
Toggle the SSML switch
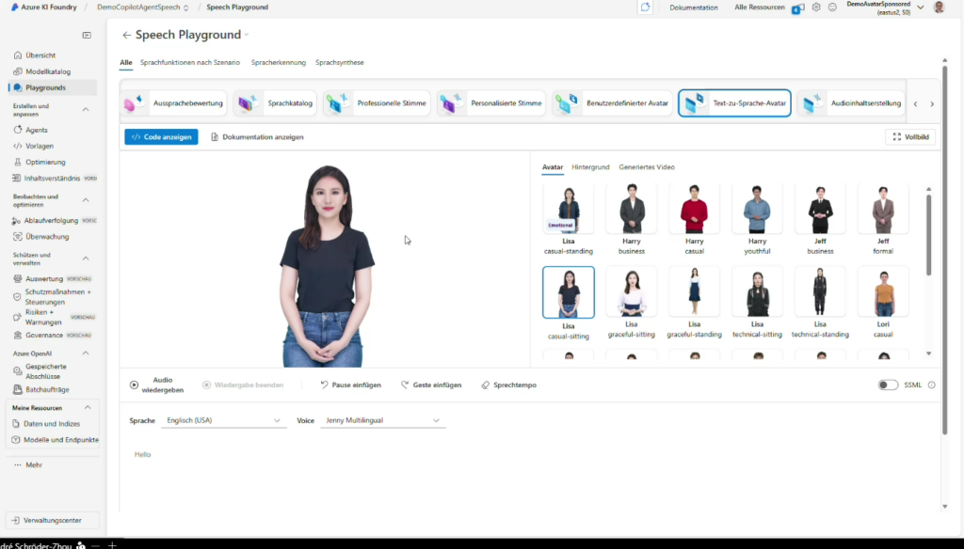[888, 384]
